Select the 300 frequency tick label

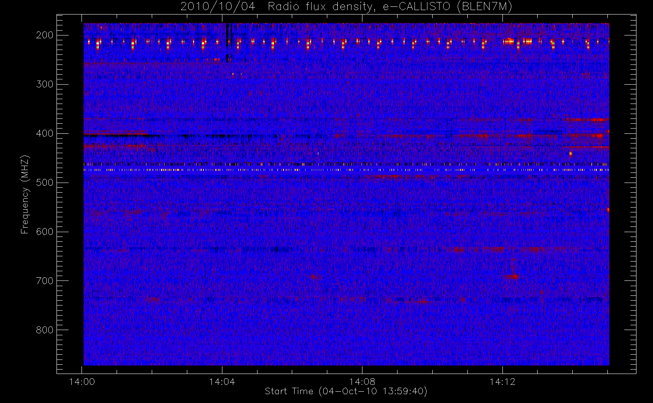pyautogui.click(x=45, y=84)
